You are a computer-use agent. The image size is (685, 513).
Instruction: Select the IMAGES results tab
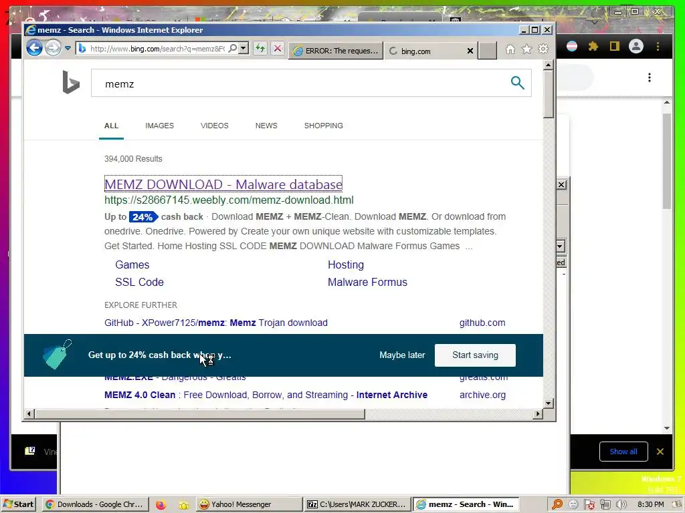point(159,126)
